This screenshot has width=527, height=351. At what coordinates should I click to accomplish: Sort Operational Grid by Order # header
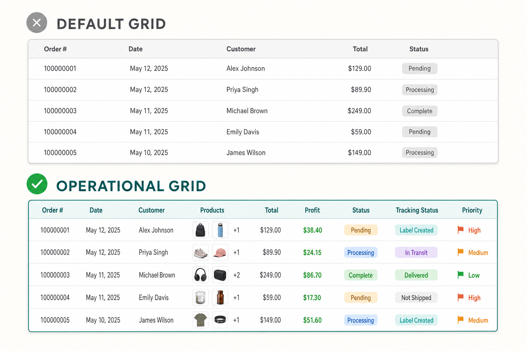click(52, 210)
